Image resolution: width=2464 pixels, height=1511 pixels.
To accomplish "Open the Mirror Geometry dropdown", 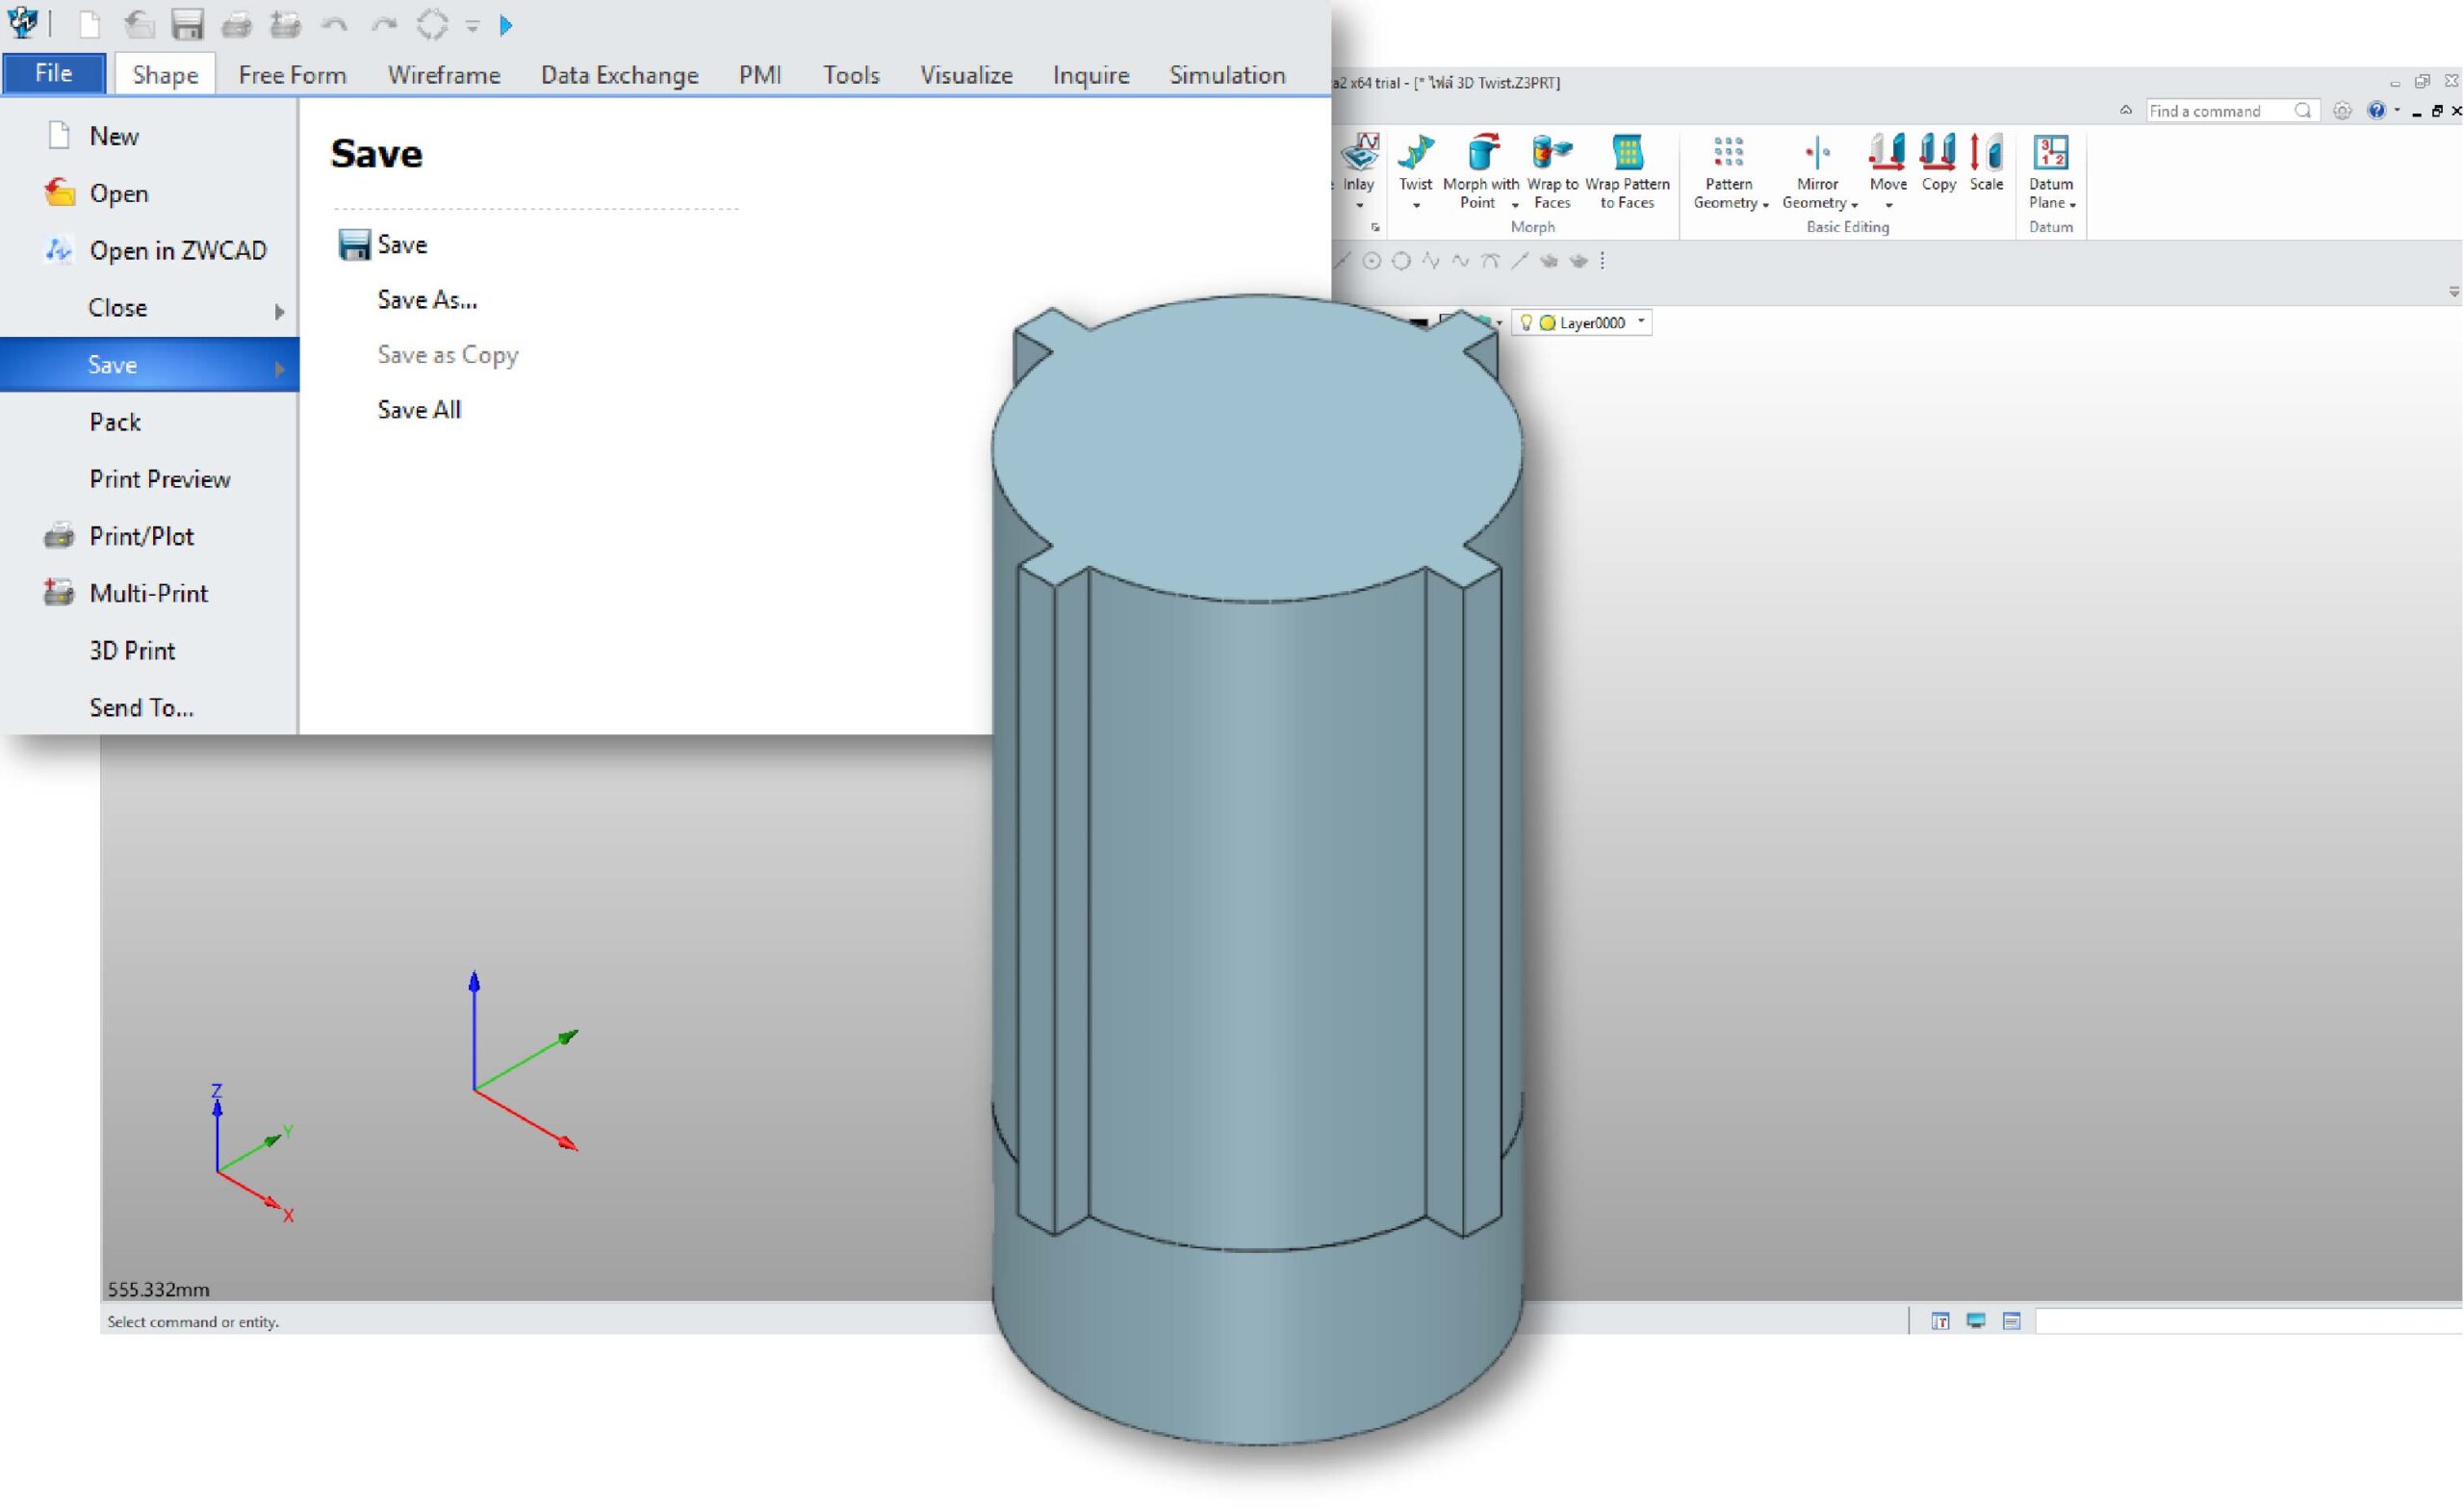I will point(1854,204).
